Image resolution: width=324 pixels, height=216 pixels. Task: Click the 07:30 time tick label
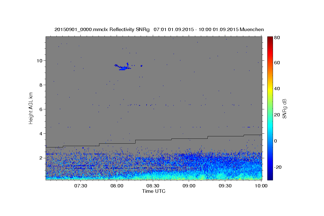[x=81, y=186]
